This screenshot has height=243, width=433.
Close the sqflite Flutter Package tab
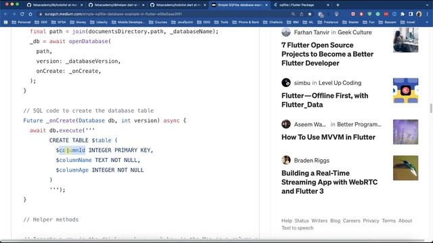point(328,5)
